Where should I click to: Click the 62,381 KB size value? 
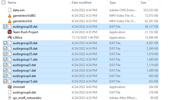tap(151, 21)
